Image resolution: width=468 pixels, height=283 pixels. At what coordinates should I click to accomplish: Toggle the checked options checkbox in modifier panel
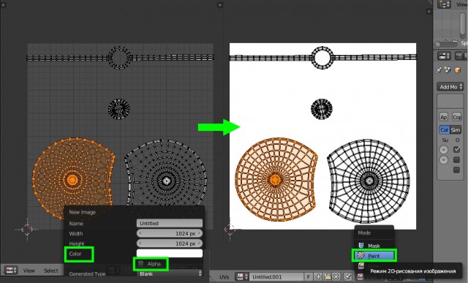[x=456, y=149]
